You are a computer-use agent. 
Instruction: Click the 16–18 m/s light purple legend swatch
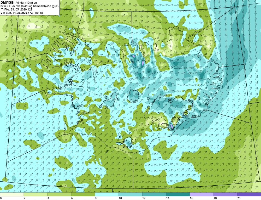[x=202, y=194]
